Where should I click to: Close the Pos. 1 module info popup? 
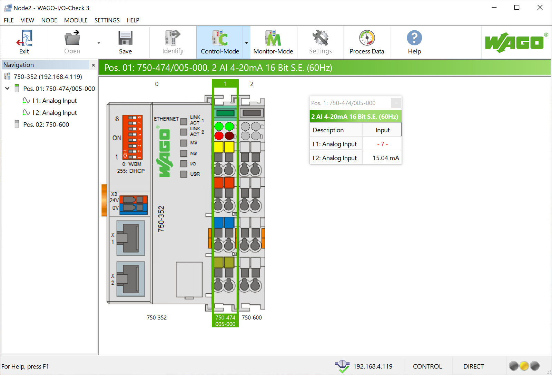[396, 103]
